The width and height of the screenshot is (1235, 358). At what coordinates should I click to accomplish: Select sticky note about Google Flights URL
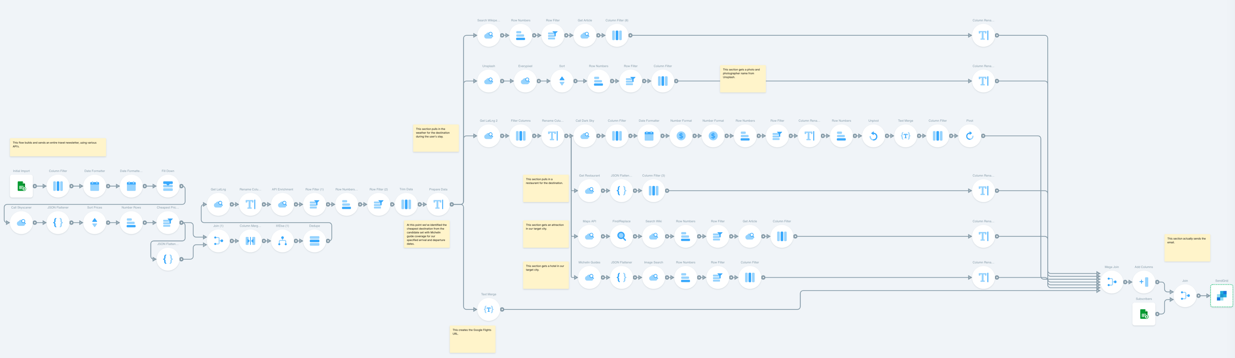pyautogui.click(x=472, y=339)
